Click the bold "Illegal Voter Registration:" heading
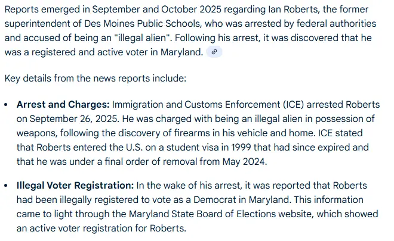 click(x=75, y=186)
